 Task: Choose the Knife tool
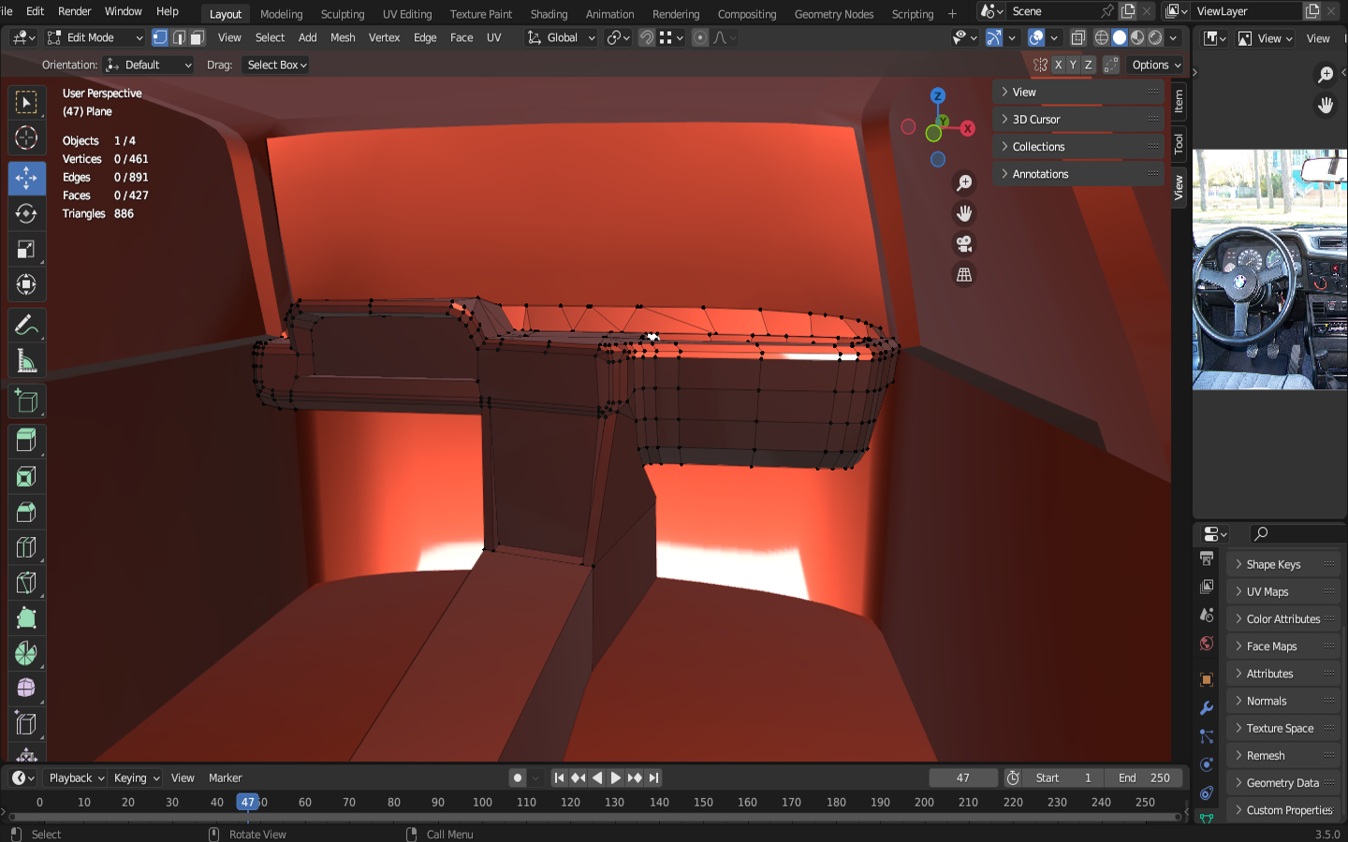click(26, 583)
